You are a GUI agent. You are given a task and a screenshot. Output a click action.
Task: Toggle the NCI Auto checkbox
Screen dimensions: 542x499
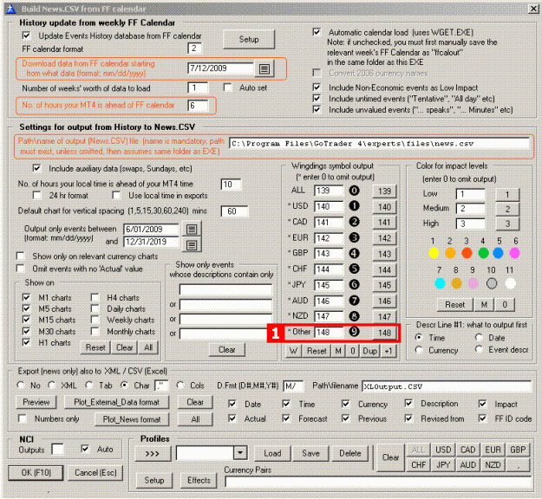pos(85,449)
